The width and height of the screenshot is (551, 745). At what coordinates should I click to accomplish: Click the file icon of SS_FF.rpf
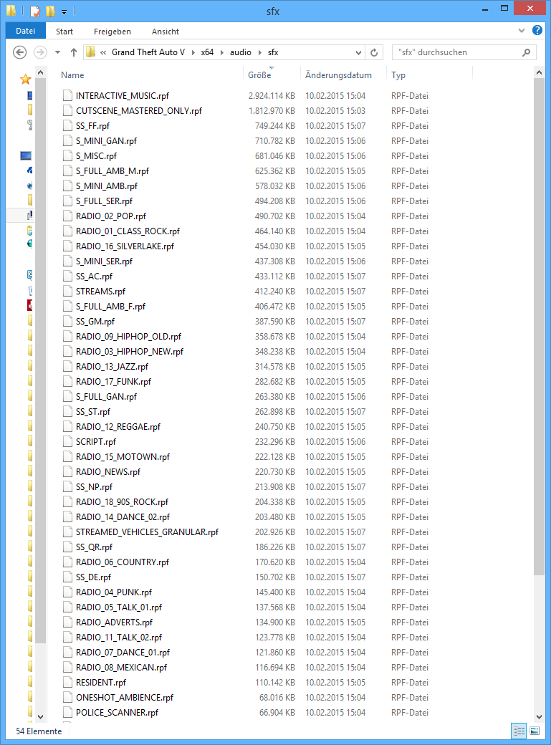(68, 126)
